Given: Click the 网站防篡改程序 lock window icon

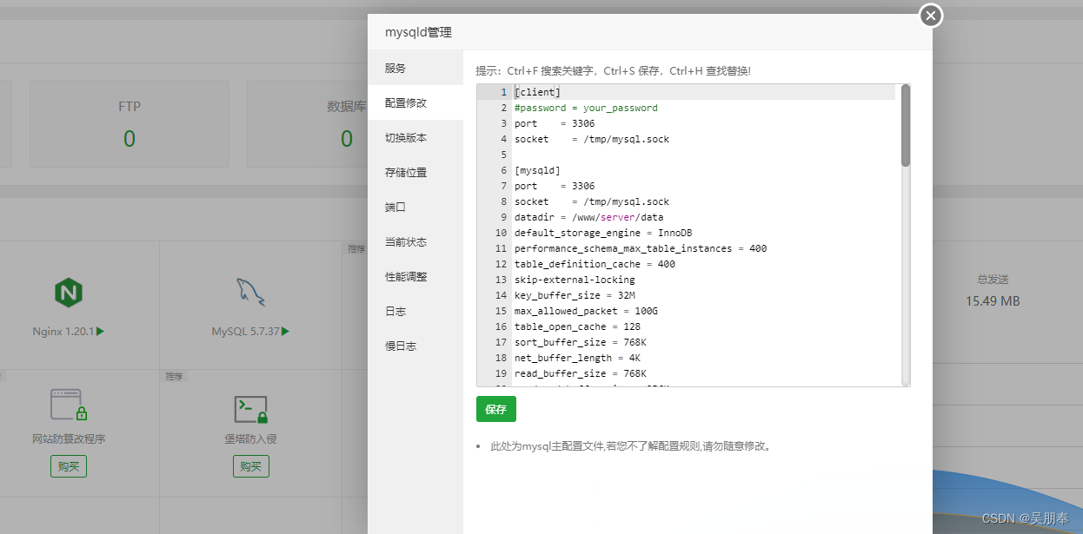Looking at the screenshot, I should tap(69, 405).
